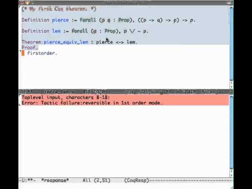The image size is (252, 189).
Task: Click 'pierce <-> lem.' statement text
Action: pos(117,42)
